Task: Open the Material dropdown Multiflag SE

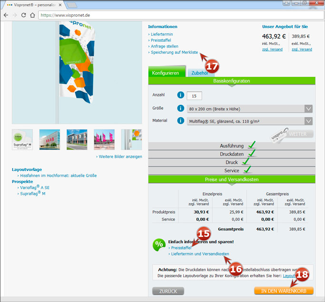Action: (x=249, y=121)
